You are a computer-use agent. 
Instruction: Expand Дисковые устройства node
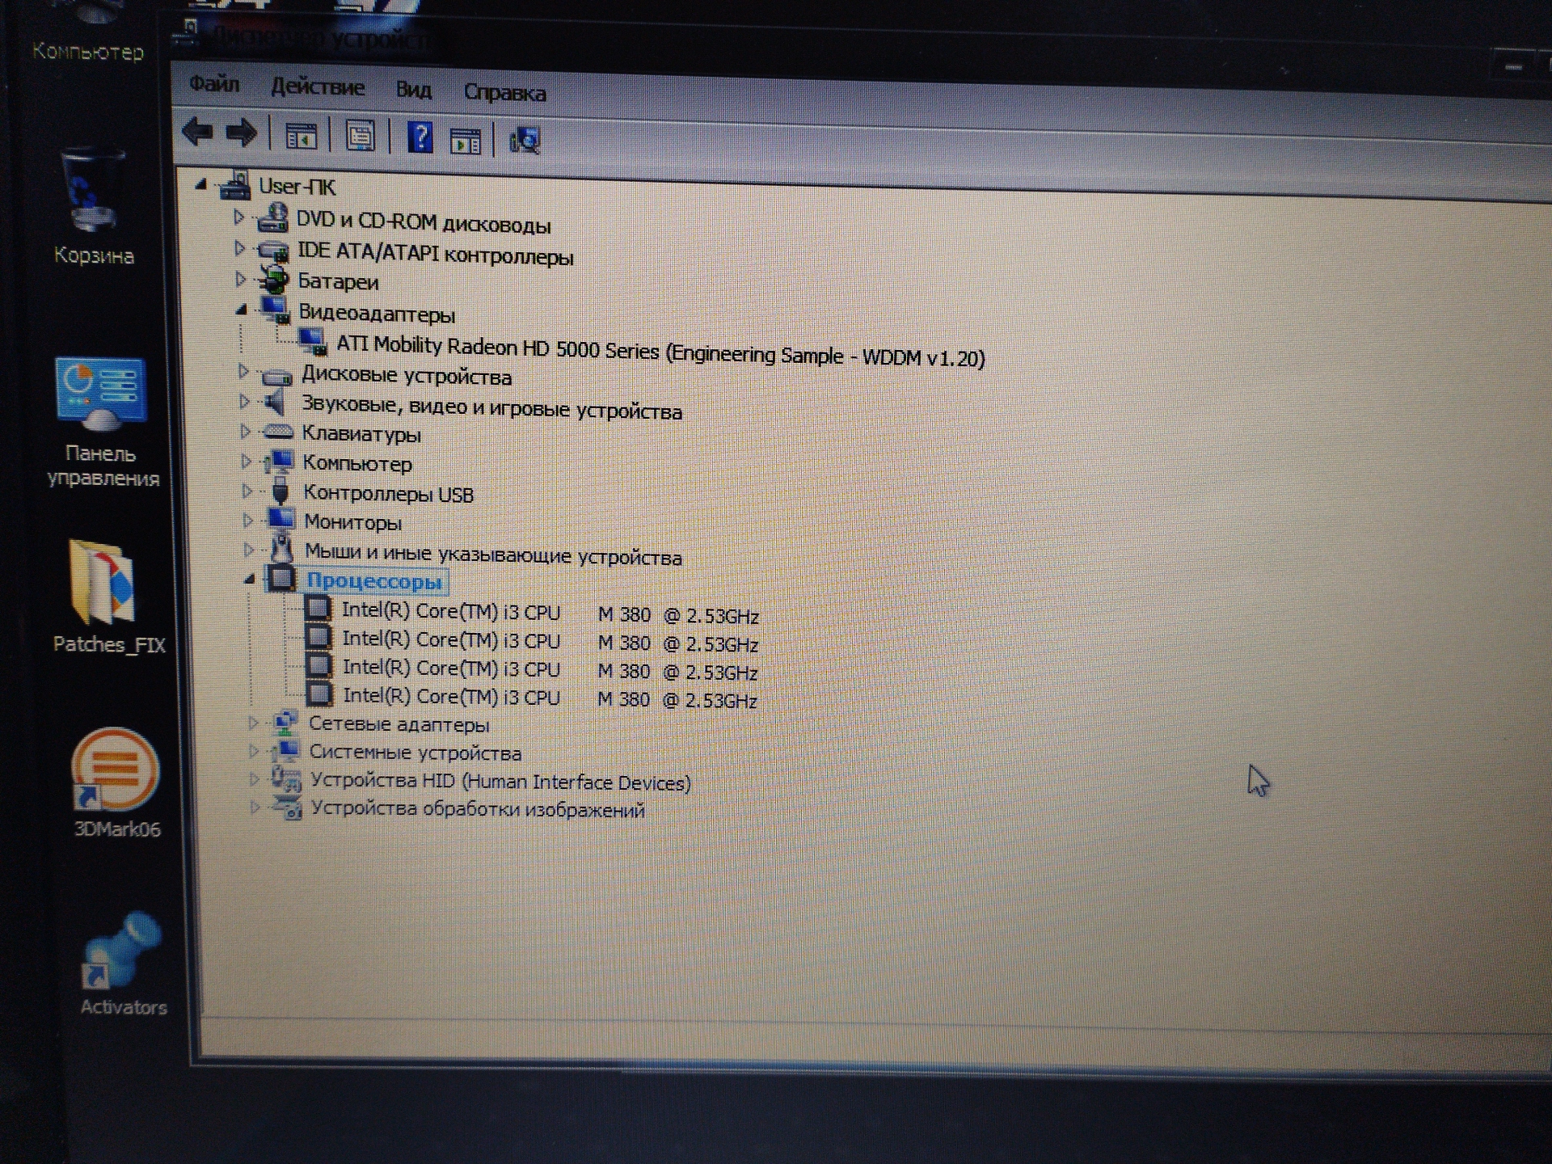click(x=243, y=372)
